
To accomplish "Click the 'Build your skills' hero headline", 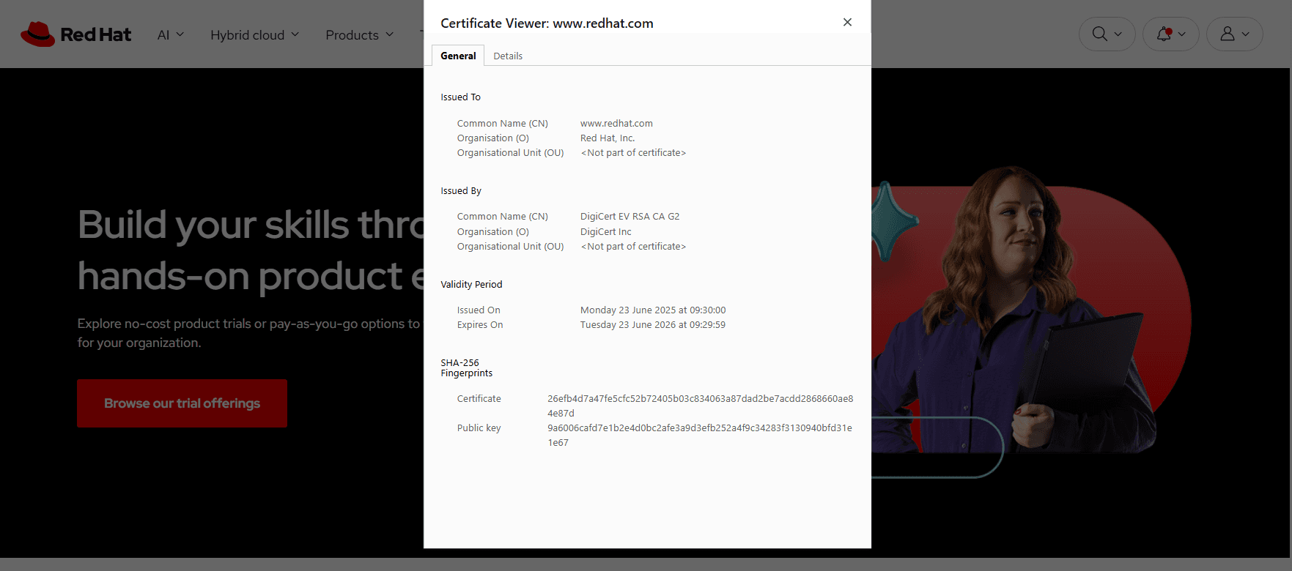I will pyautogui.click(x=251, y=250).
